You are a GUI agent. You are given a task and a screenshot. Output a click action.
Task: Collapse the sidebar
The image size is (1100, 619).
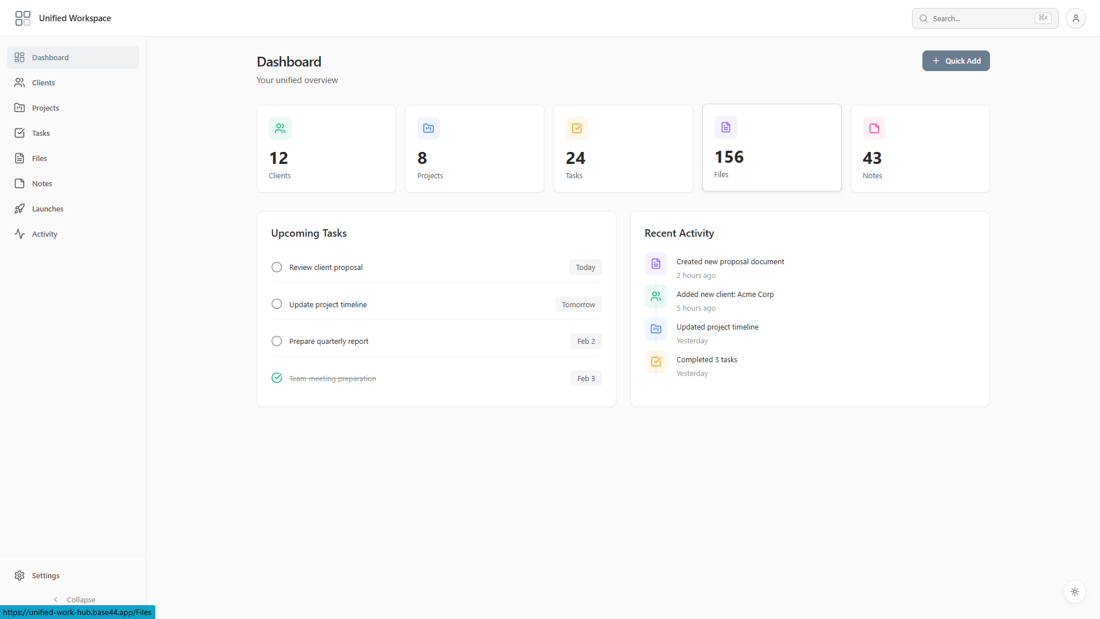(x=73, y=600)
